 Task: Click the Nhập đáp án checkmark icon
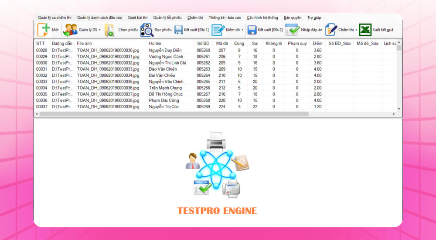(x=292, y=30)
